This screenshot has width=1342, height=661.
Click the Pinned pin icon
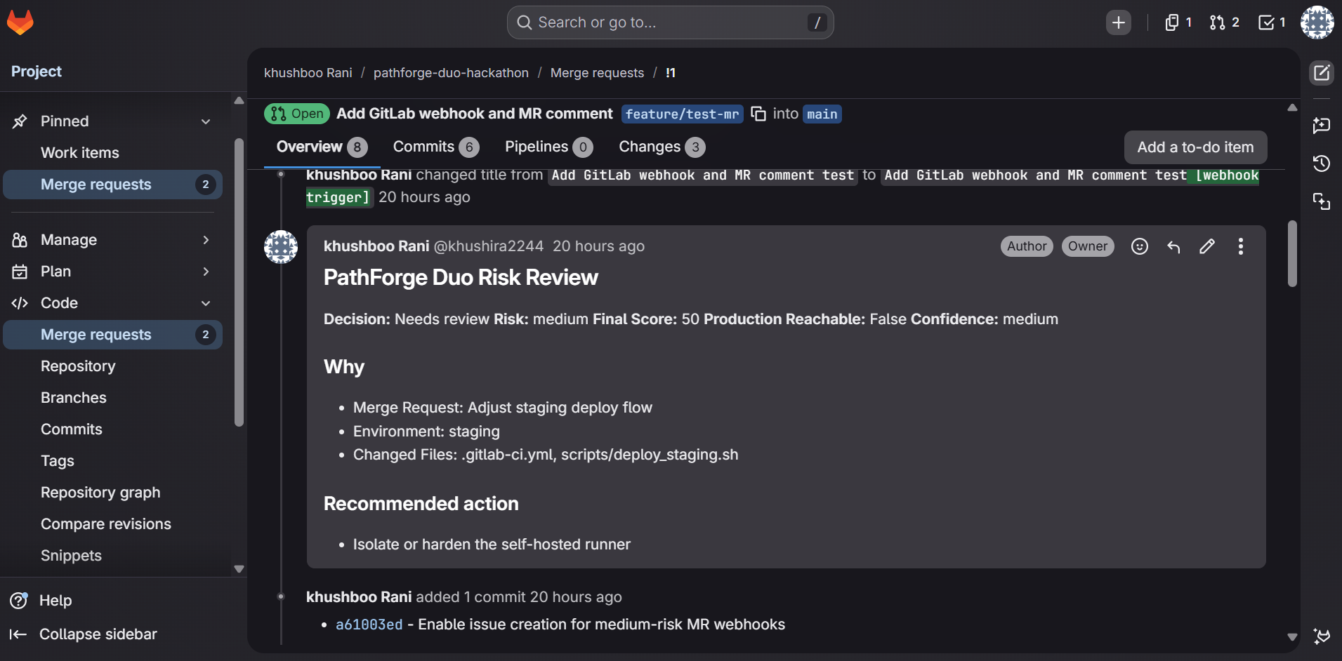20,121
